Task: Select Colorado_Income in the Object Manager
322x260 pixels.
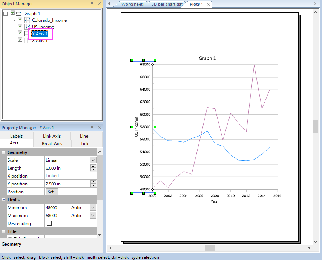Action: (49, 20)
